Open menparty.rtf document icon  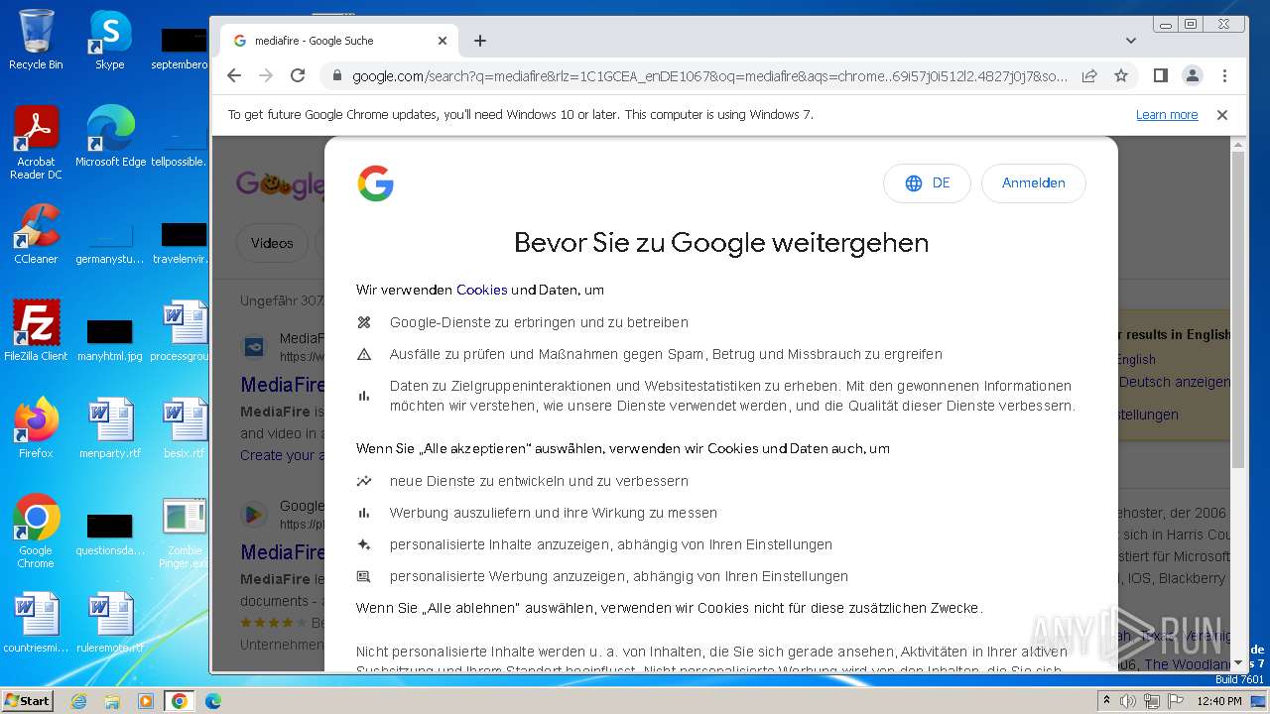(109, 427)
